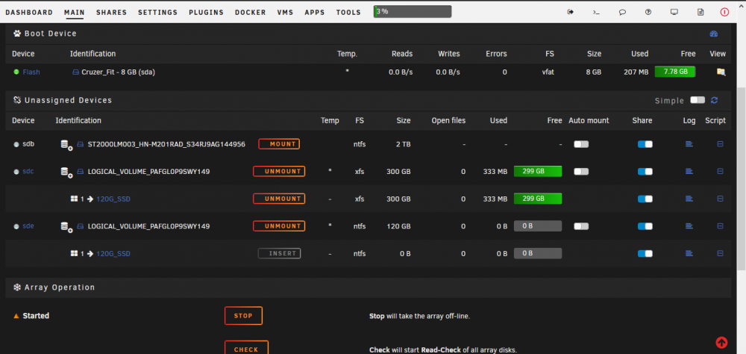
Task: Click the 120G_SSD link in xfs row
Action: [x=113, y=199]
